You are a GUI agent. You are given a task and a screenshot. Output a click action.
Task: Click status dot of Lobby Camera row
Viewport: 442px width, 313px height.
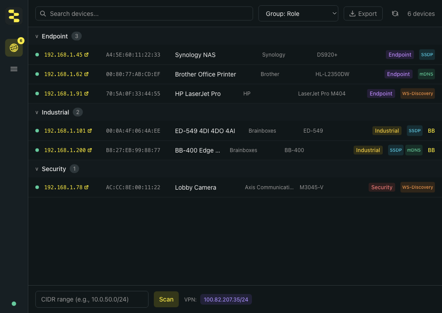(37, 187)
